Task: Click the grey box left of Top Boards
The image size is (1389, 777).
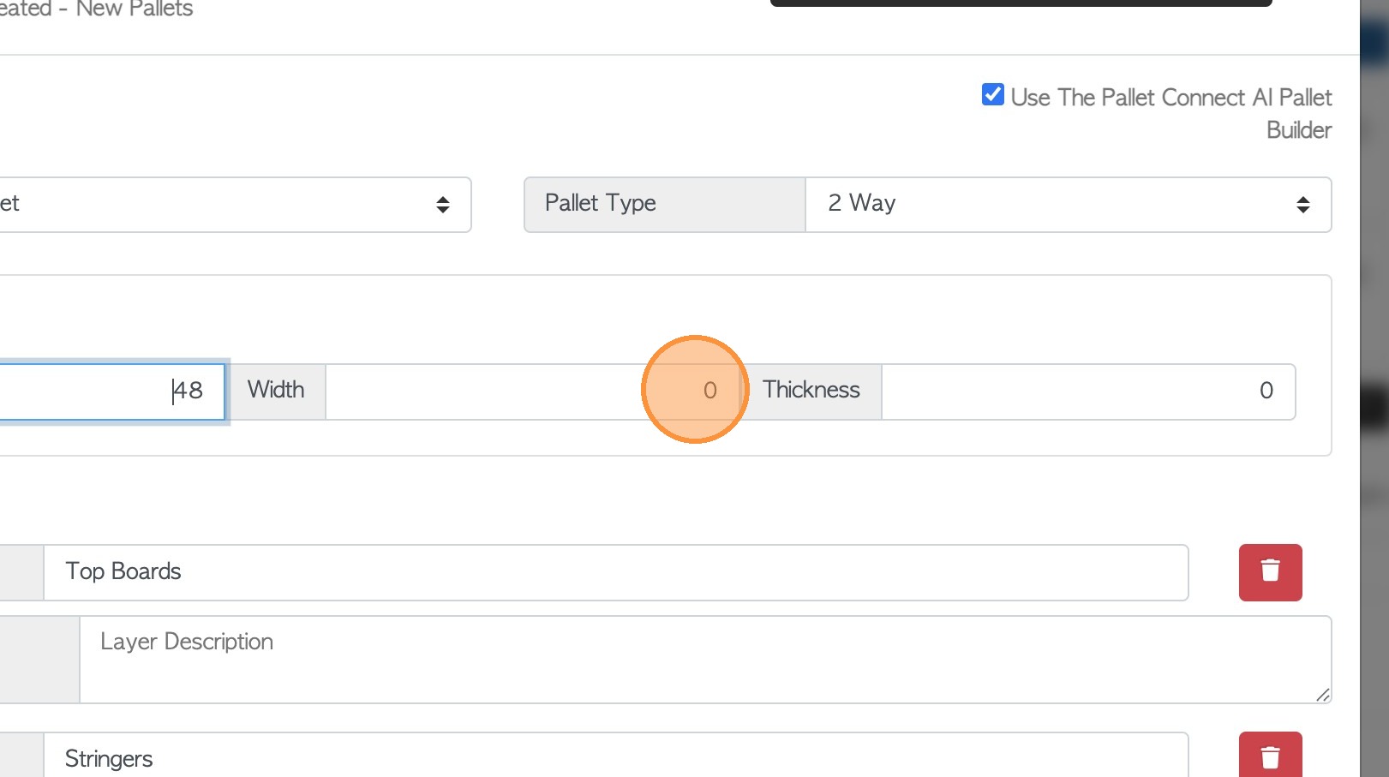Action: pos(21,572)
